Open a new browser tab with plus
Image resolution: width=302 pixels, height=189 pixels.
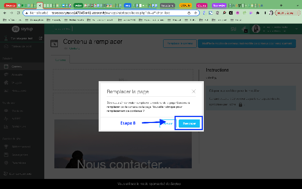pos(281,6)
